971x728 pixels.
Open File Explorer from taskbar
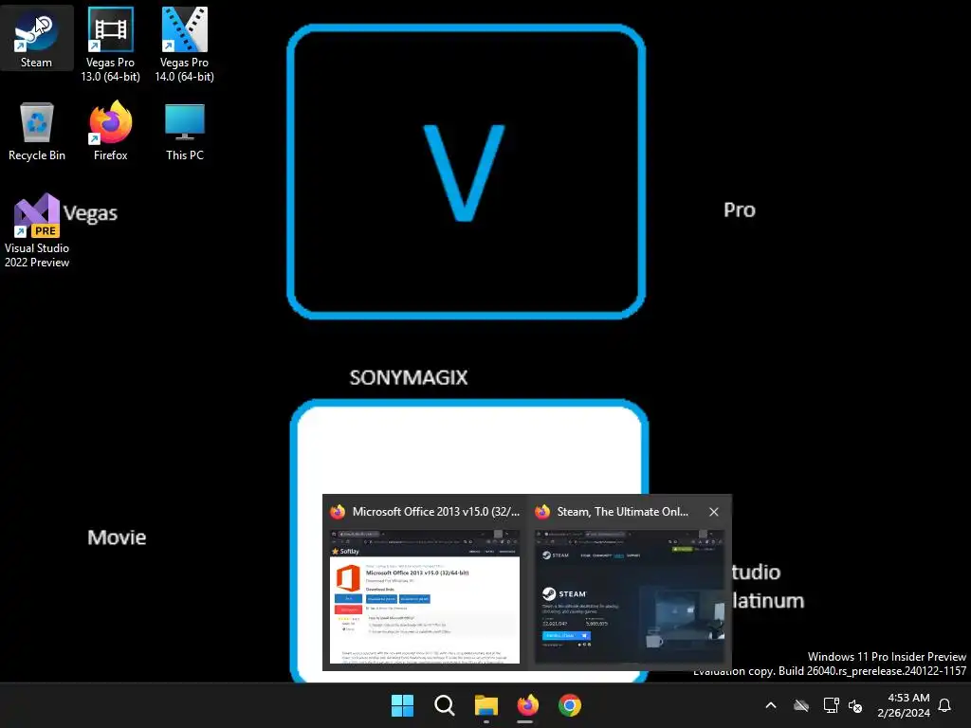pyautogui.click(x=486, y=705)
